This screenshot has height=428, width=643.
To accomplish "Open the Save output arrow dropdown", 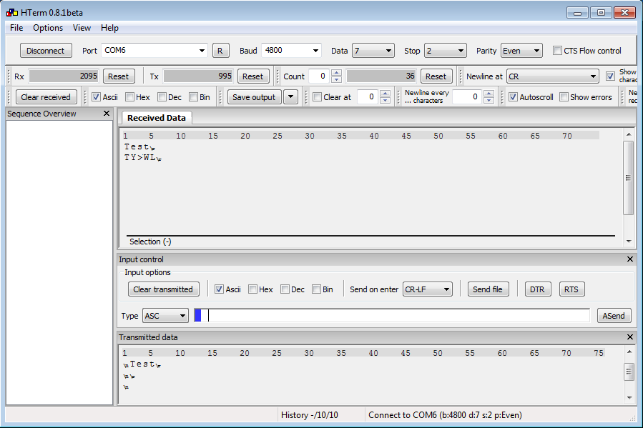I will point(290,97).
